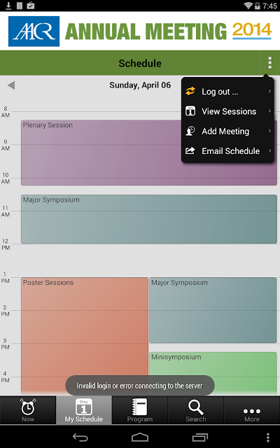Open the 11 AM Major Symposium block
280x448 pixels.
pyautogui.click(x=149, y=219)
